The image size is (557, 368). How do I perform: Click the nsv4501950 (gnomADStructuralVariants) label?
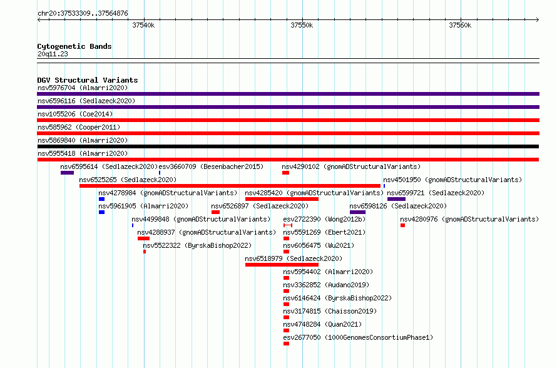[x=452, y=180]
